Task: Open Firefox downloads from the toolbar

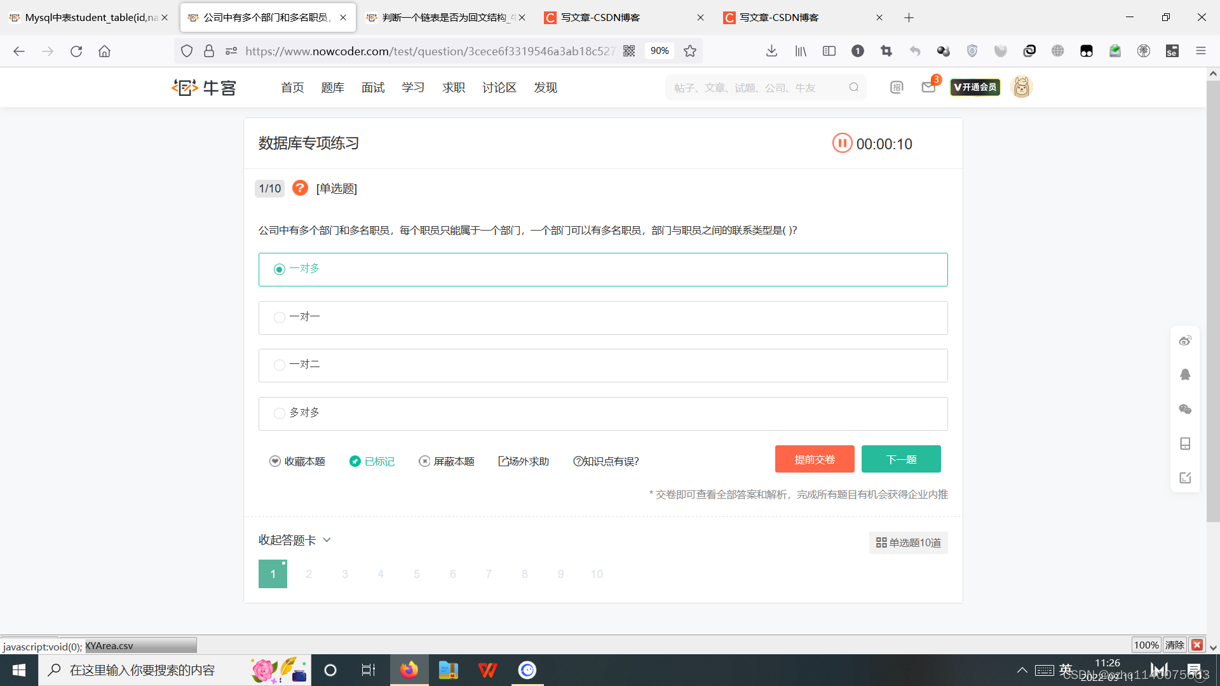Action: (771, 51)
